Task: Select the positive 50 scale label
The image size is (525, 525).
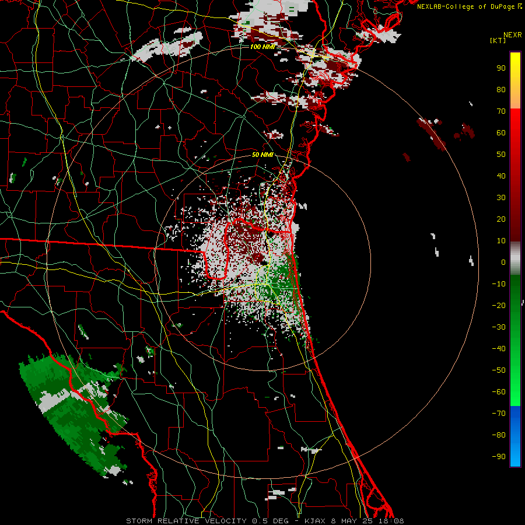Action: click(x=501, y=155)
